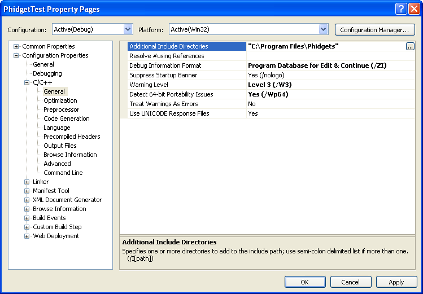Select Detect 64-bit Portability Issues property
This screenshot has height=294, width=423.
187,94
